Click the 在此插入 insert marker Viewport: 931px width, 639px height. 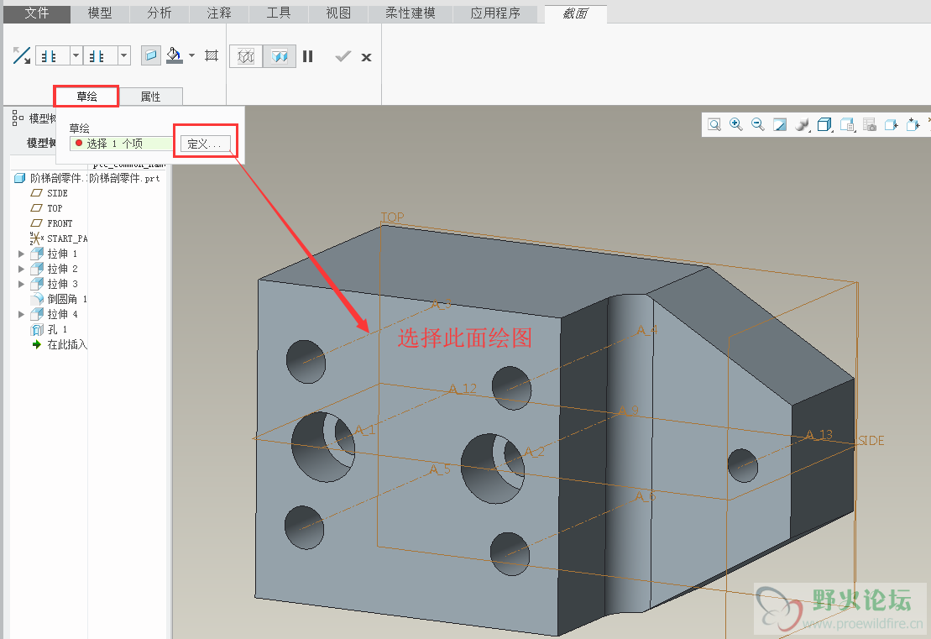pos(60,344)
